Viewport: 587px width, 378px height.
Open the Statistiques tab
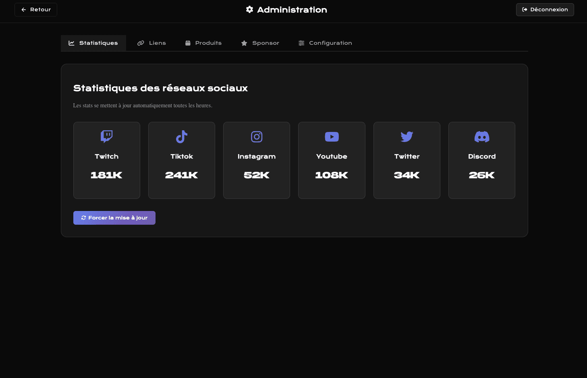[x=93, y=43]
